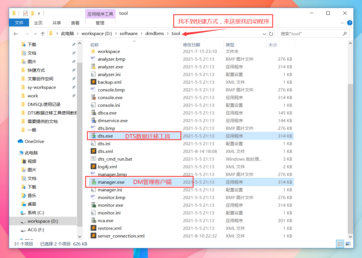The height and width of the screenshot is (258, 362).
Task: Open the recent locations dropdown arrow
Action: point(35,34)
